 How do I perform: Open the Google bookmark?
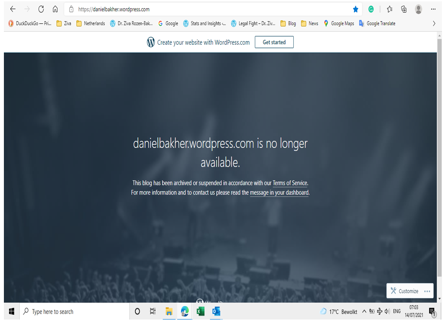(168, 23)
